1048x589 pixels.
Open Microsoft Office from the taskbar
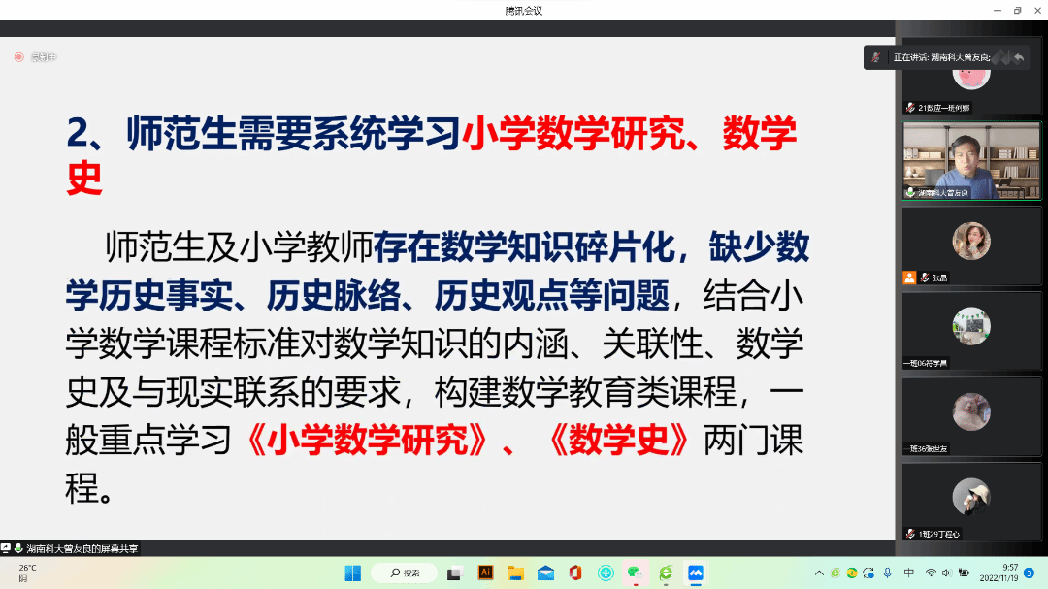[575, 573]
